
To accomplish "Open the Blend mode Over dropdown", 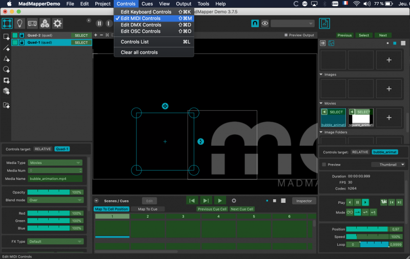I will (x=55, y=200).
